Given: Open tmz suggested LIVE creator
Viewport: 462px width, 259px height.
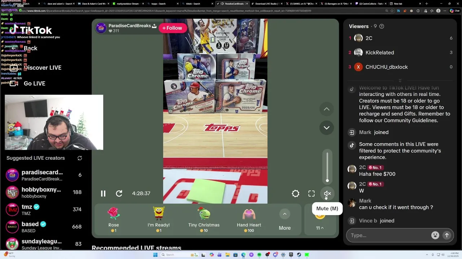Looking at the screenshot, I should tap(44, 210).
